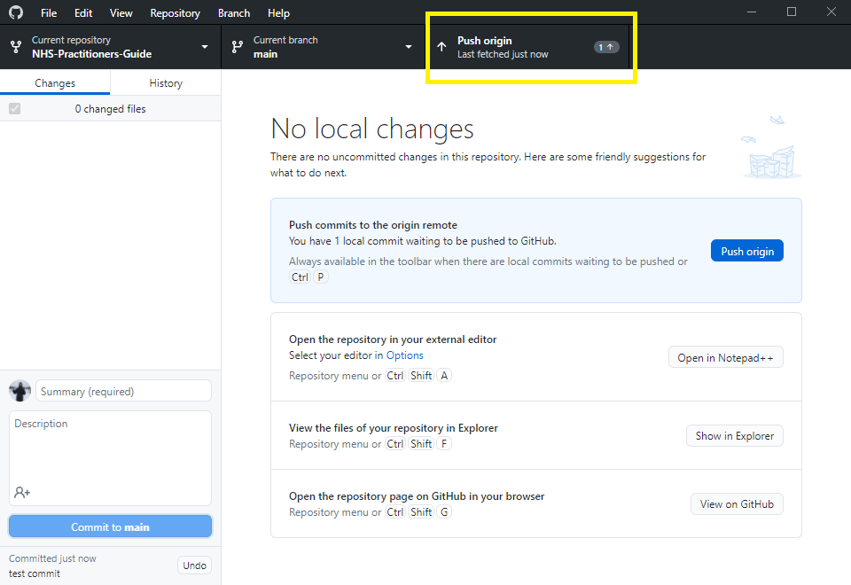The height and width of the screenshot is (585, 851).
Task: Focus the Summary (required) field
Action: click(123, 391)
